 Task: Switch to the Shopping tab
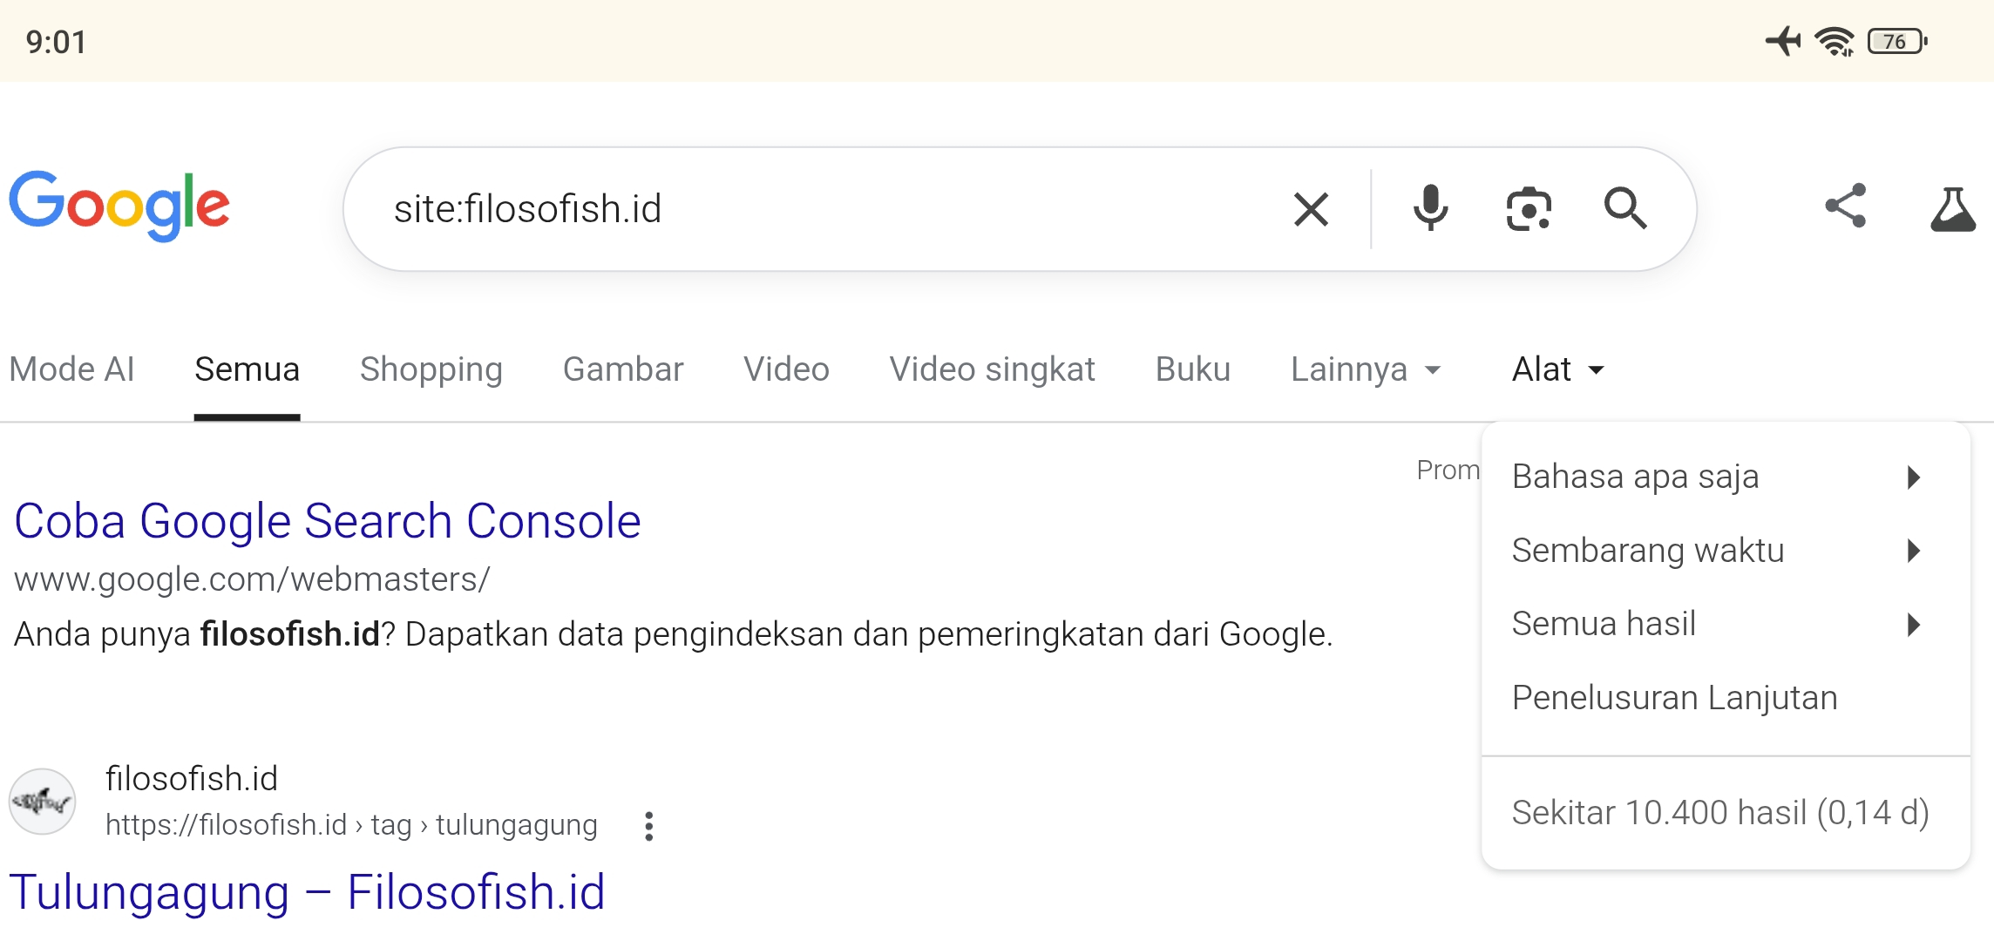click(431, 369)
